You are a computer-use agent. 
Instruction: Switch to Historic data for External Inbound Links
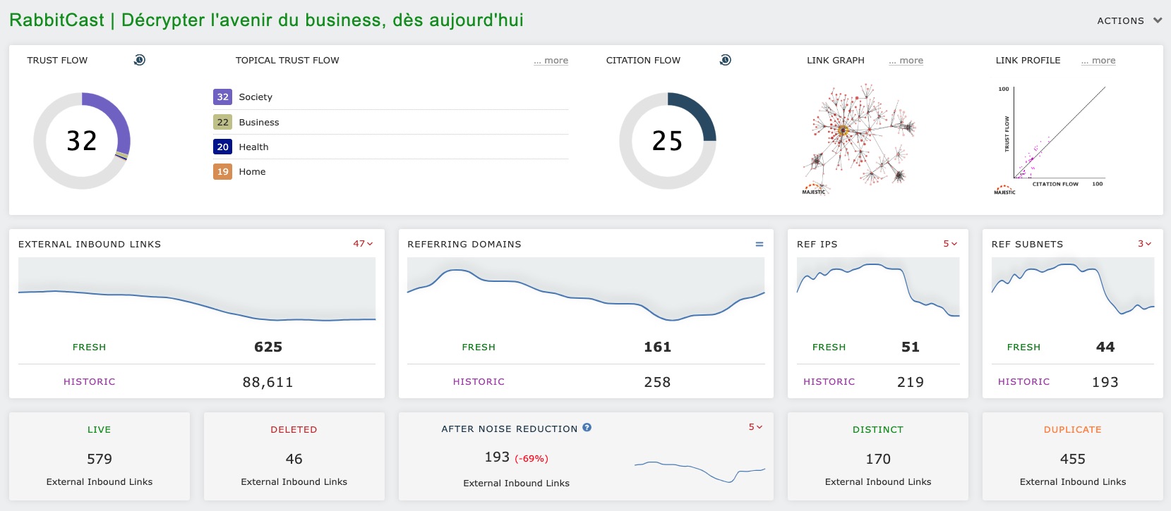pyautogui.click(x=89, y=381)
